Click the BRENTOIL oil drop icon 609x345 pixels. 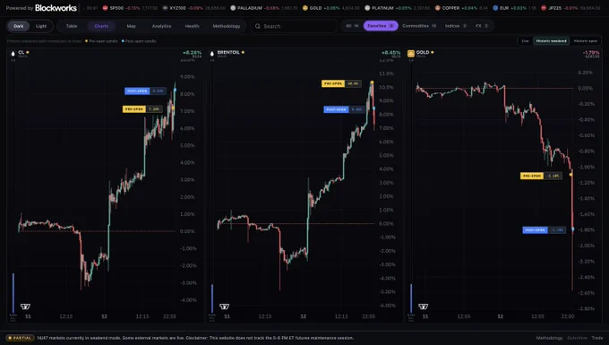pyautogui.click(x=212, y=53)
